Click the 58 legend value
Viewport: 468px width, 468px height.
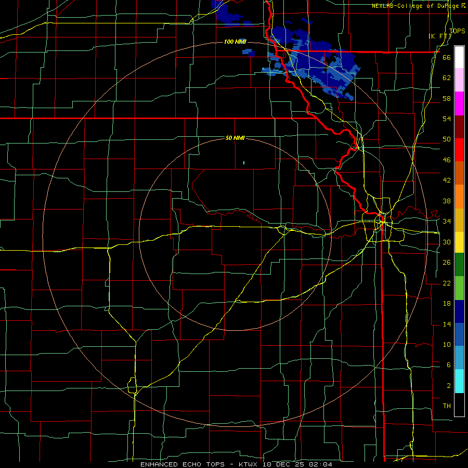click(447, 98)
